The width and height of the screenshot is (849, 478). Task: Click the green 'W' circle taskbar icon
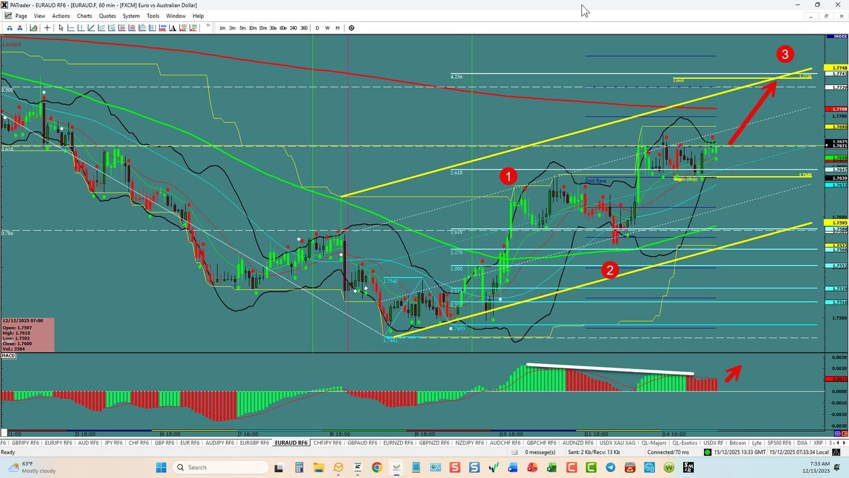669,467
